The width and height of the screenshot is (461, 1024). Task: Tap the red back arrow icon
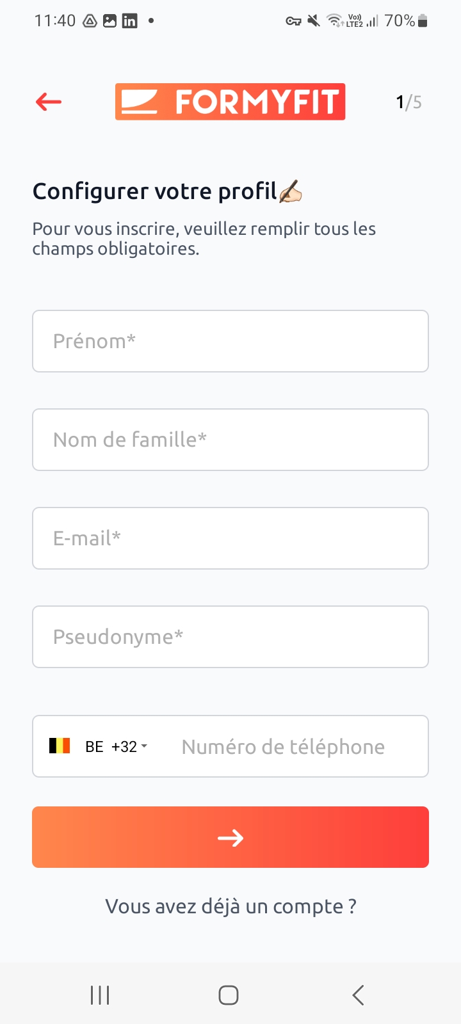pos(49,102)
